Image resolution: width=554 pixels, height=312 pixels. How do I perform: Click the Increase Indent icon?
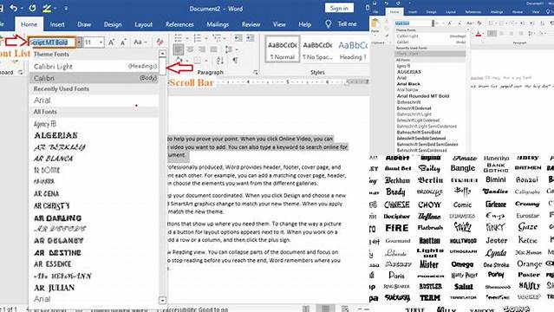(251, 38)
